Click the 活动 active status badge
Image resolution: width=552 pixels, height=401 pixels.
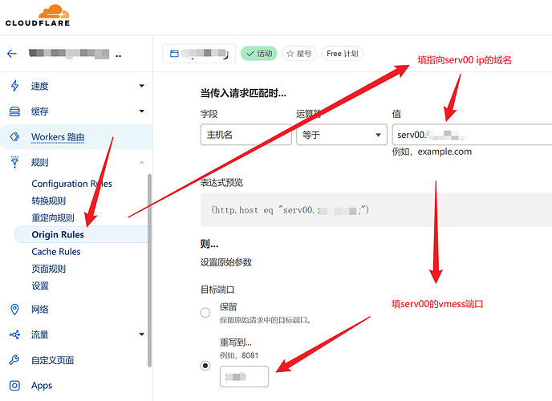pos(258,54)
